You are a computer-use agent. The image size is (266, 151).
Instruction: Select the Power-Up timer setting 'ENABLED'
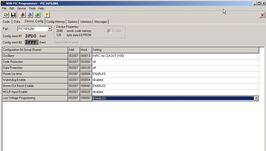click(x=175, y=74)
